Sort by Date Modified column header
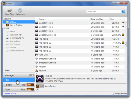Viewport: 131px width, 99px height. 100,19
